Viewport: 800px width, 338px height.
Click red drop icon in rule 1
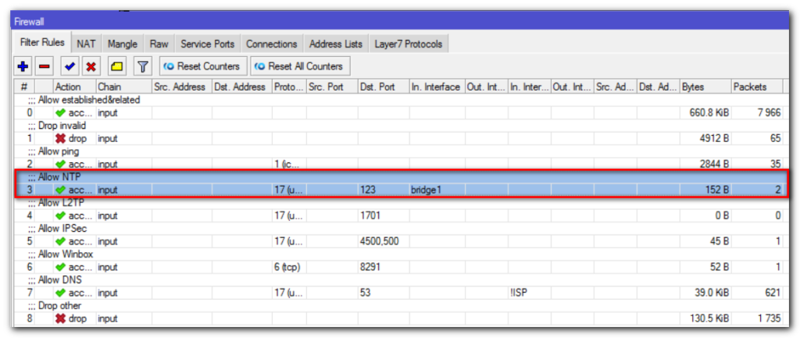tap(61, 138)
